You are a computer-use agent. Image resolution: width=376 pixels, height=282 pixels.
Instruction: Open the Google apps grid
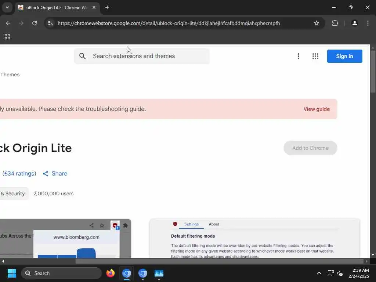click(x=315, y=56)
